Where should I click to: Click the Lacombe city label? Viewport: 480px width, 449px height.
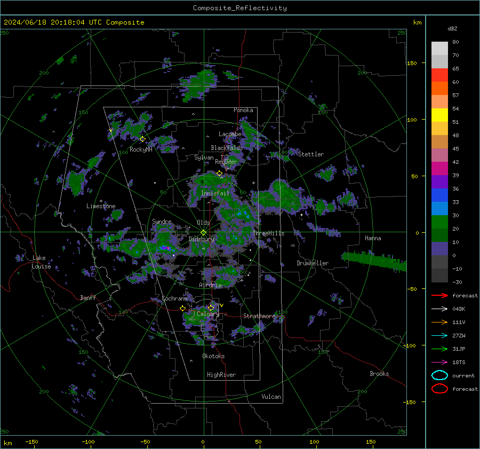230,134
